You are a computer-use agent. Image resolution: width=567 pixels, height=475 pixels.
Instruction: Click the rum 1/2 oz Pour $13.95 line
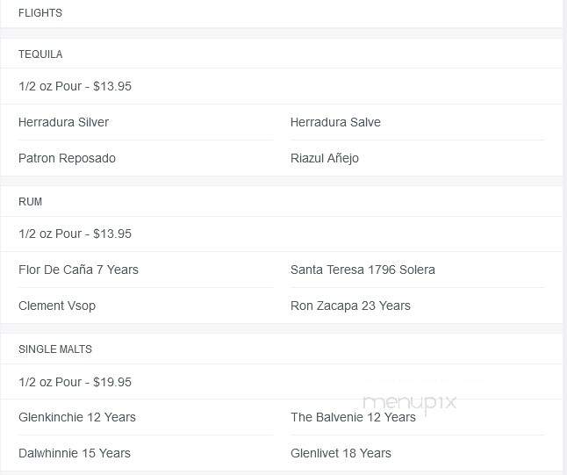pos(75,234)
